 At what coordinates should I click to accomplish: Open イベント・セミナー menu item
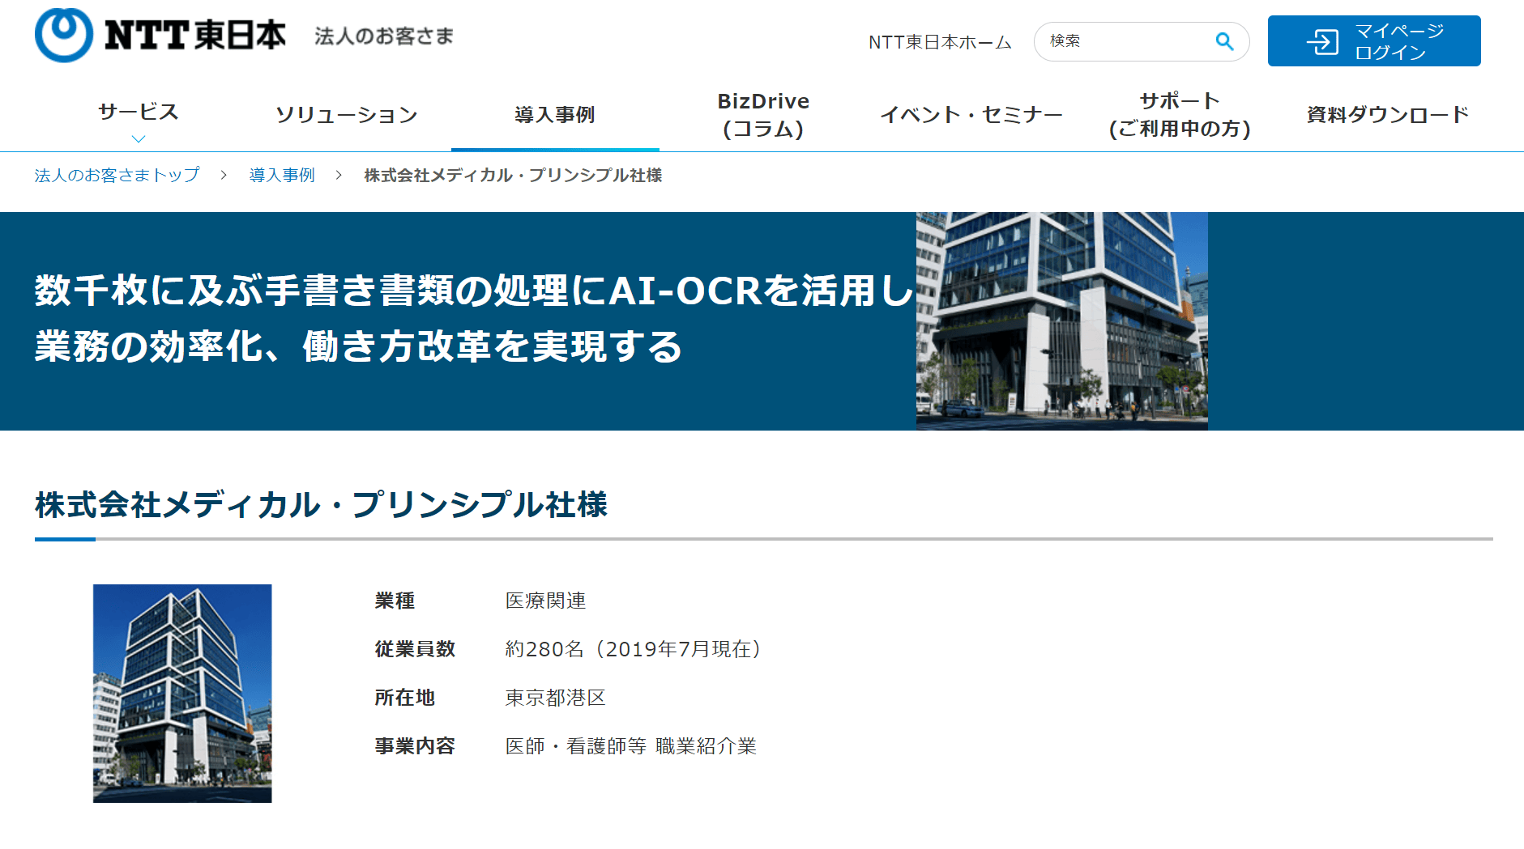[x=971, y=115]
